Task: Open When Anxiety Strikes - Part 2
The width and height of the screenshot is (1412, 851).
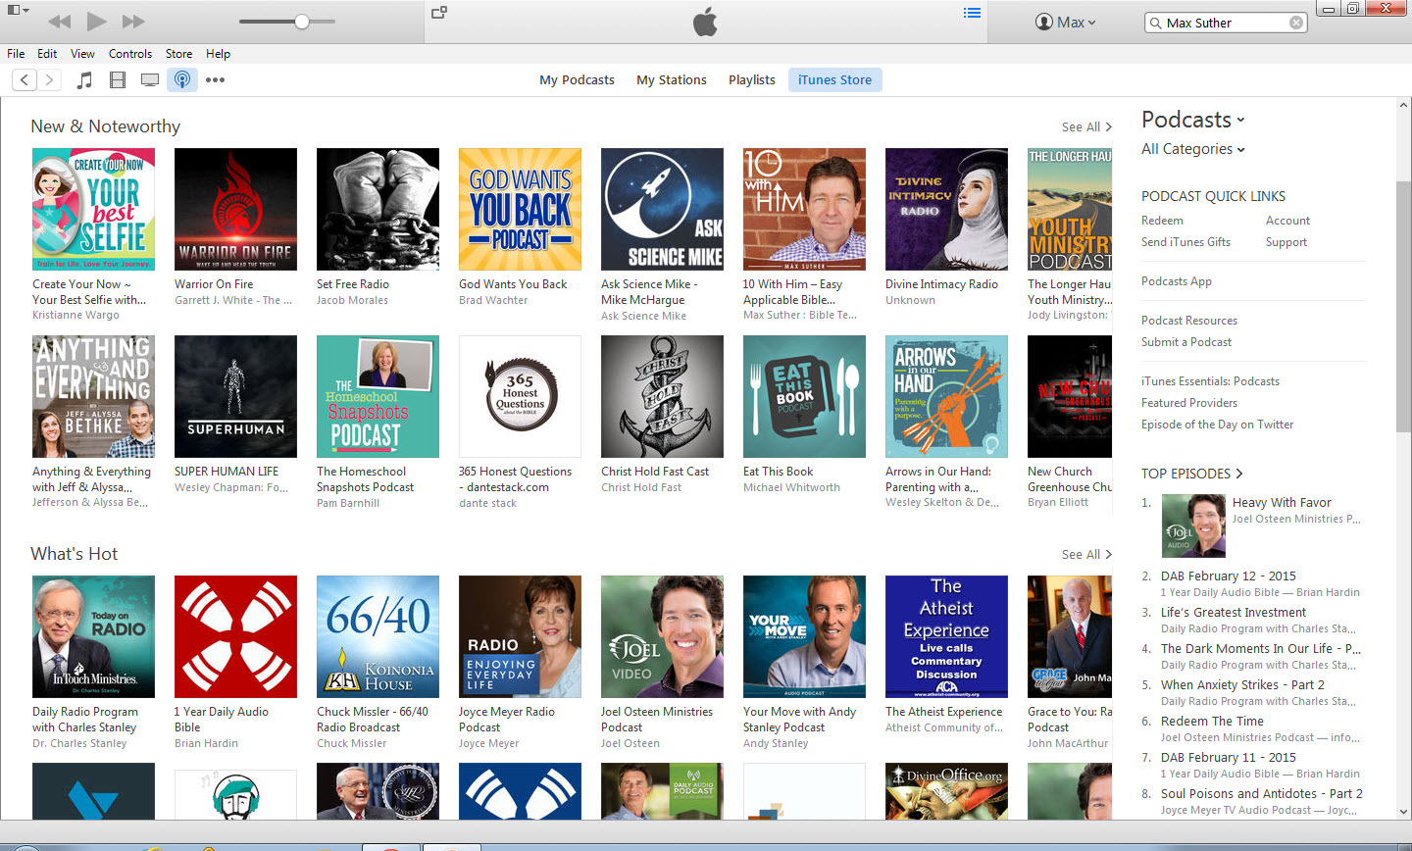Action: [1242, 685]
